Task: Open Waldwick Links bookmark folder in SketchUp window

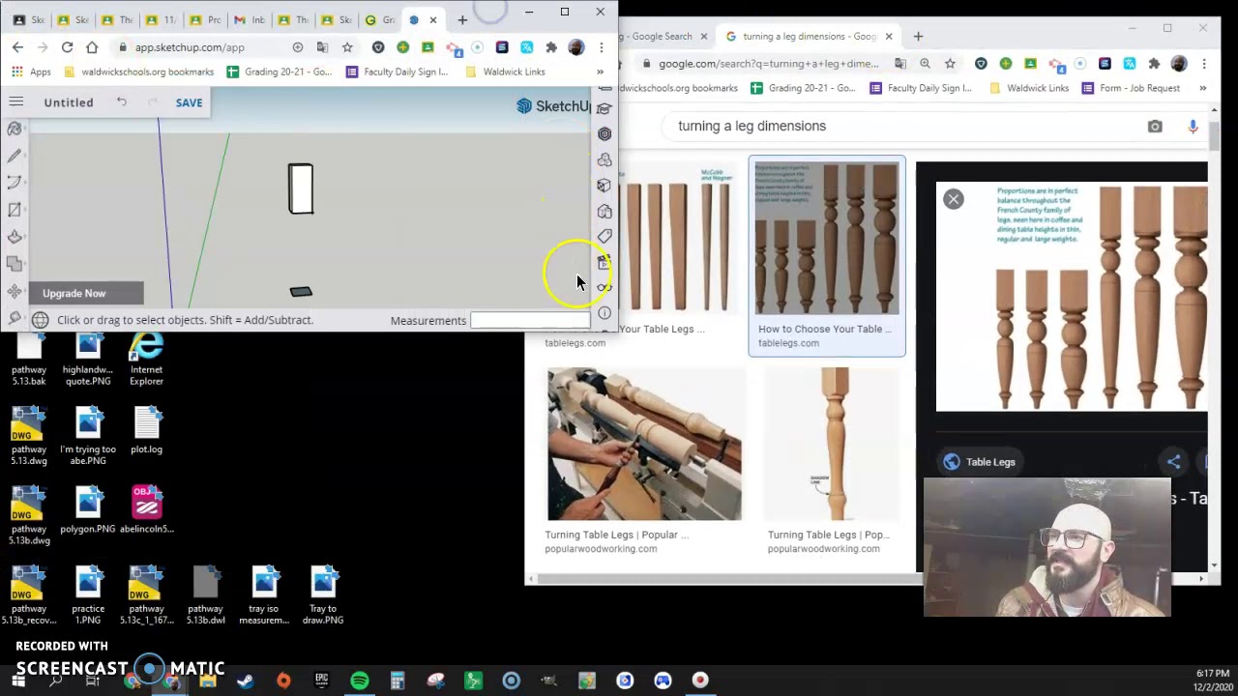Action: (x=505, y=72)
